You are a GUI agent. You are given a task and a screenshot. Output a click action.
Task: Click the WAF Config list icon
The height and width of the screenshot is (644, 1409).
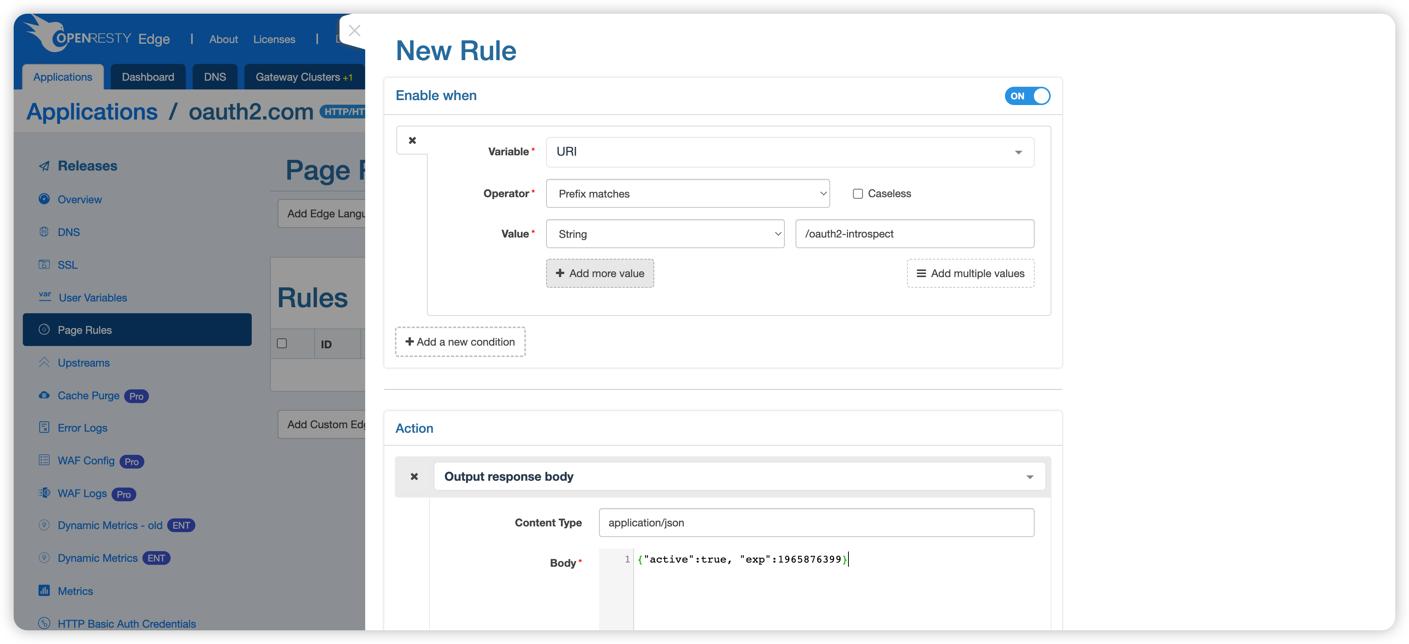(44, 460)
